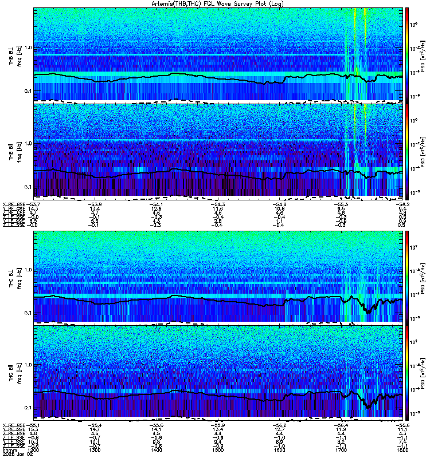Click the 'THB B⊥ freq [Hz]' axis label
Viewport: 430px width, 458px height.
point(15,56)
